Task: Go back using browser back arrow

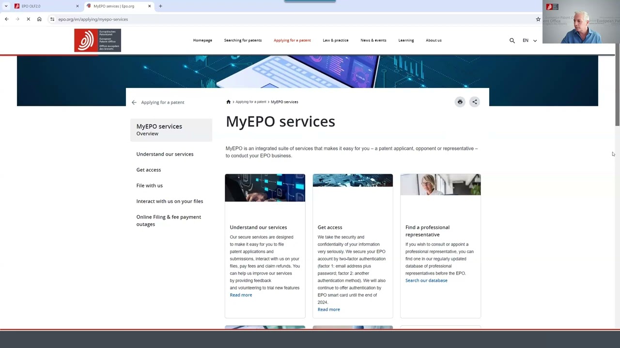Action: 6,19
